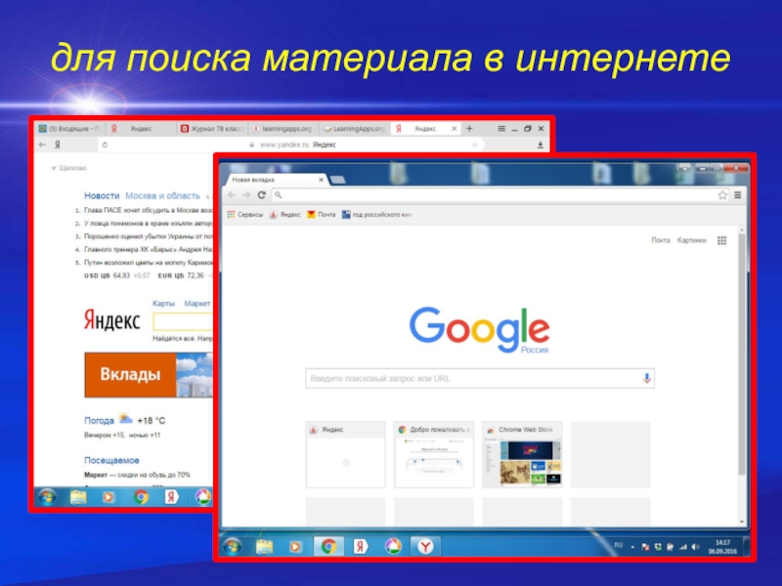Viewport: 782px width, 586px height.
Task: Click the back arrow in Chrome window
Action: tap(232, 194)
